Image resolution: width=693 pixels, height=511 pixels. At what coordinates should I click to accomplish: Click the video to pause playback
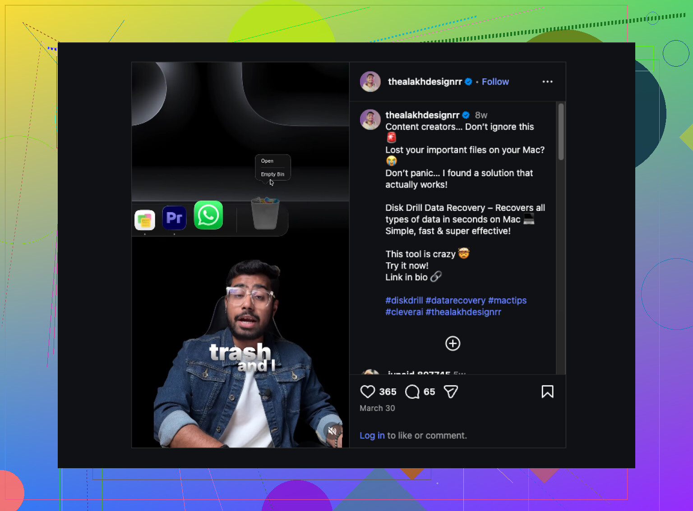point(240,255)
